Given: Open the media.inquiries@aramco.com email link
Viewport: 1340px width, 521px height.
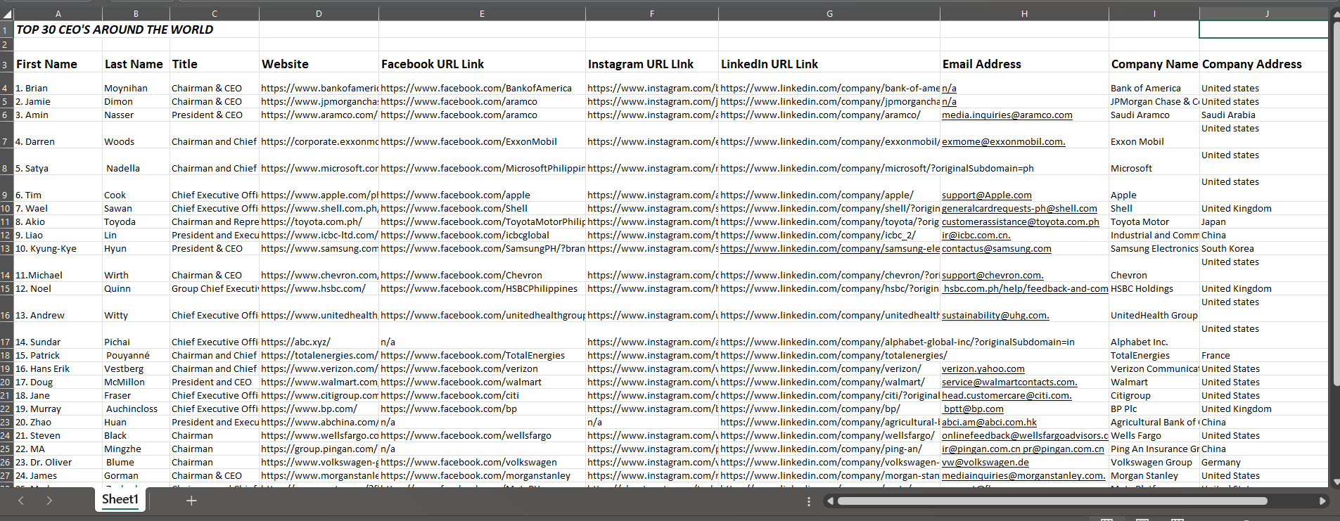Looking at the screenshot, I should (x=1007, y=115).
